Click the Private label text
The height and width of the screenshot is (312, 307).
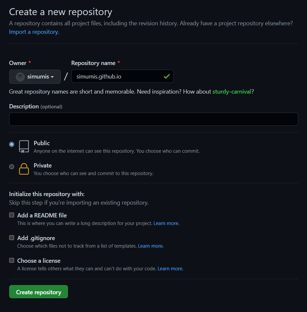[x=43, y=165]
